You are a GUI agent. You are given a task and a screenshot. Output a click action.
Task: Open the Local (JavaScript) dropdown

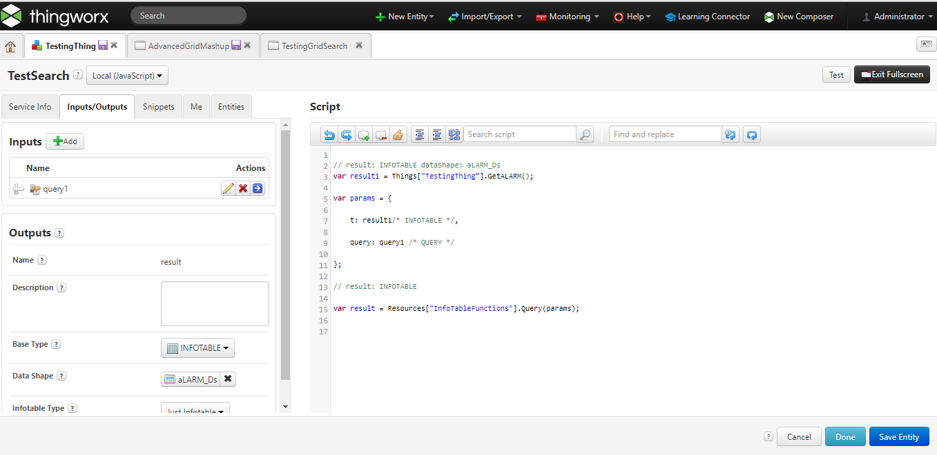pos(127,76)
